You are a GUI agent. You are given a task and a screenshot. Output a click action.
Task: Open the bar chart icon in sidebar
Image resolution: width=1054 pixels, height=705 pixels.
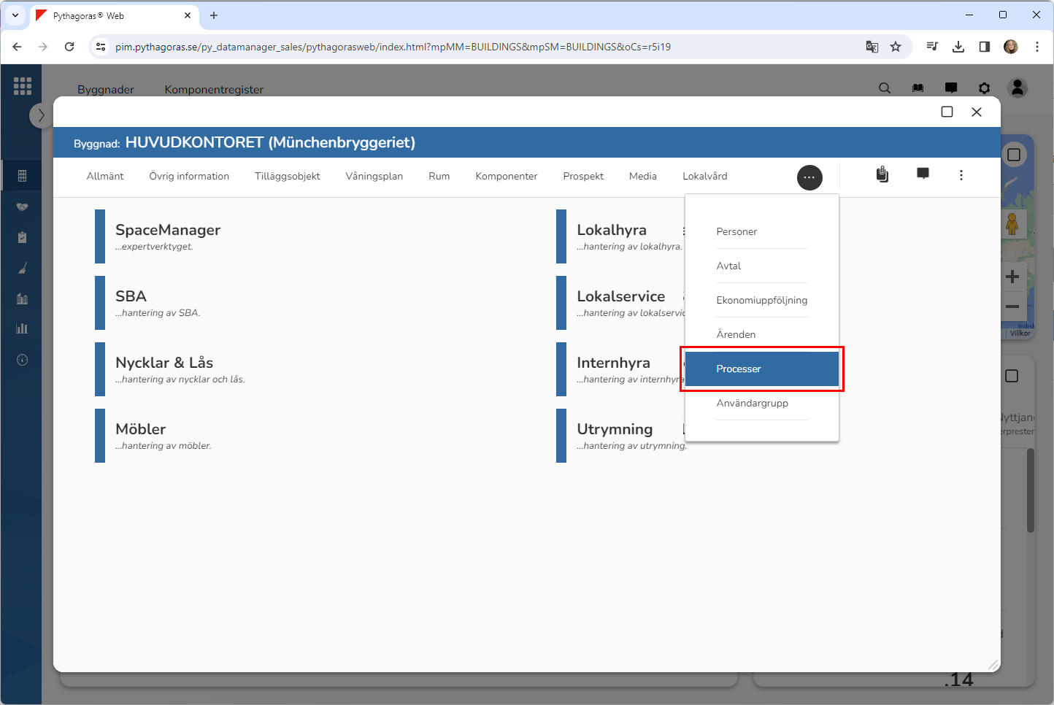tap(22, 328)
